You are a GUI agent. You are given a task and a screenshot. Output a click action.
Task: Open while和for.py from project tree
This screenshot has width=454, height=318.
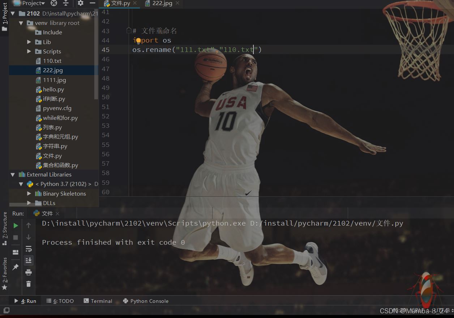point(56,118)
